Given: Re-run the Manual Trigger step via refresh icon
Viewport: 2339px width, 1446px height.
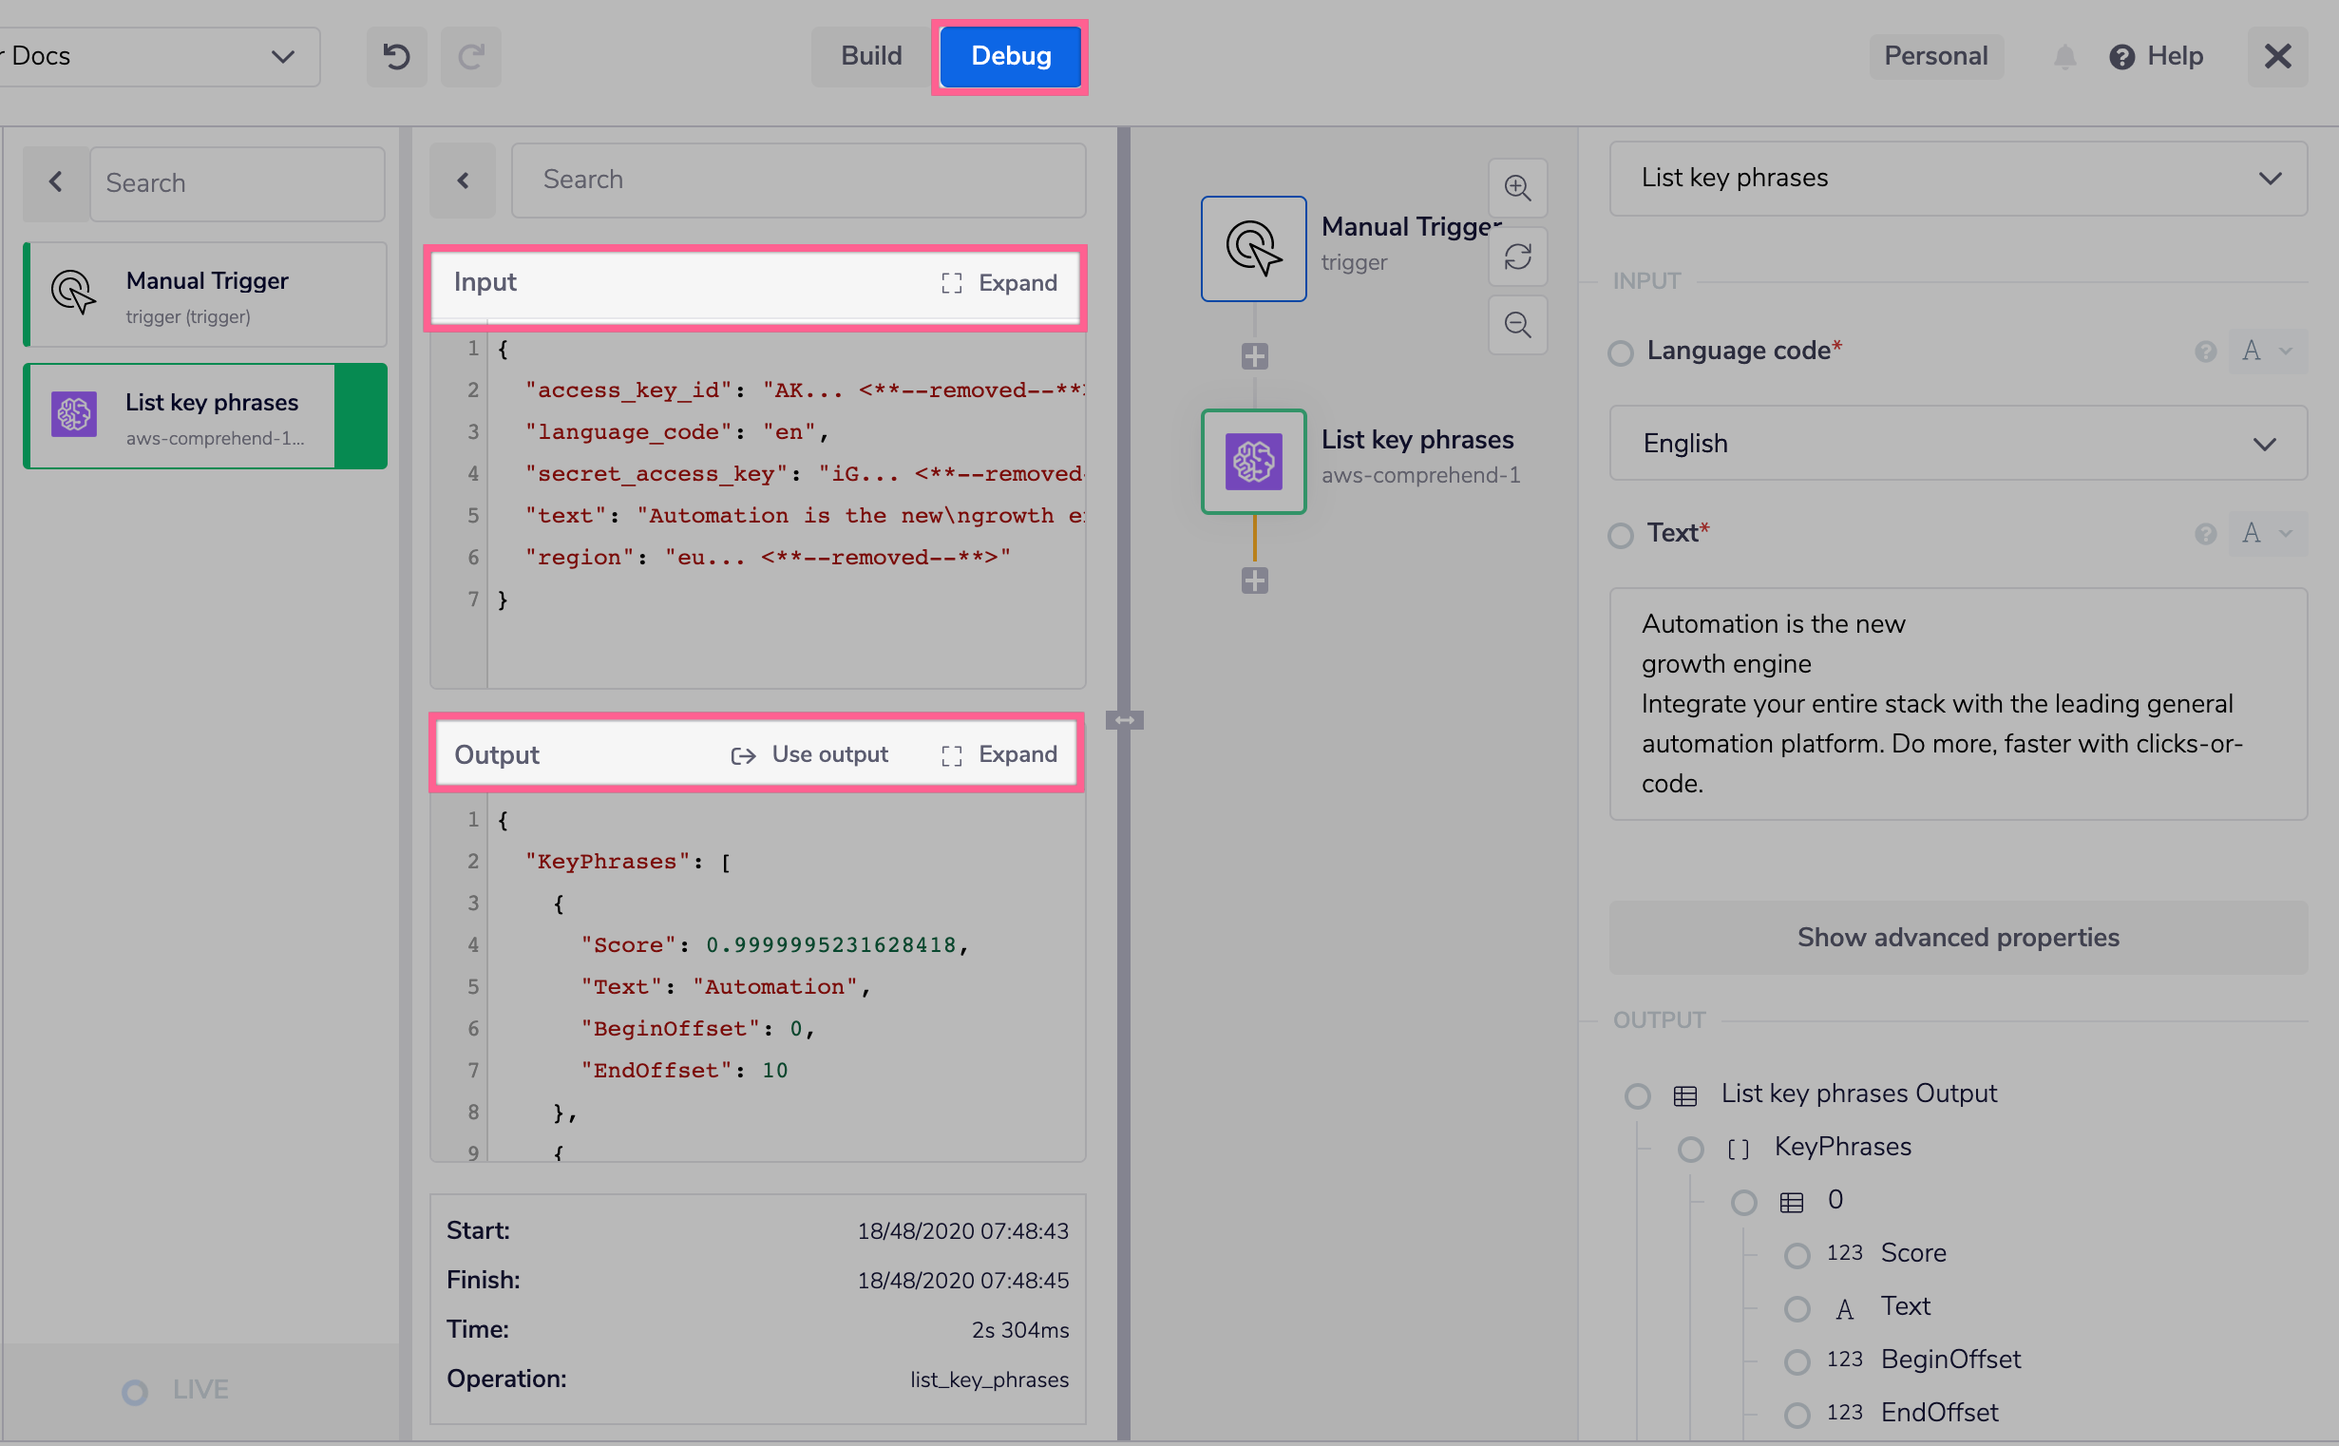Looking at the screenshot, I should pyautogui.click(x=1516, y=257).
